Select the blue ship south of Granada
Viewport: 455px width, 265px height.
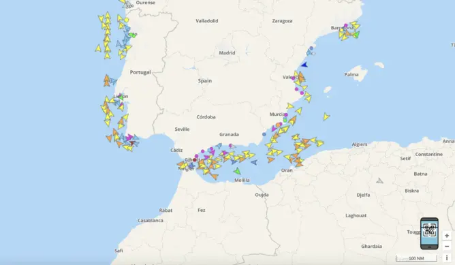(219, 146)
